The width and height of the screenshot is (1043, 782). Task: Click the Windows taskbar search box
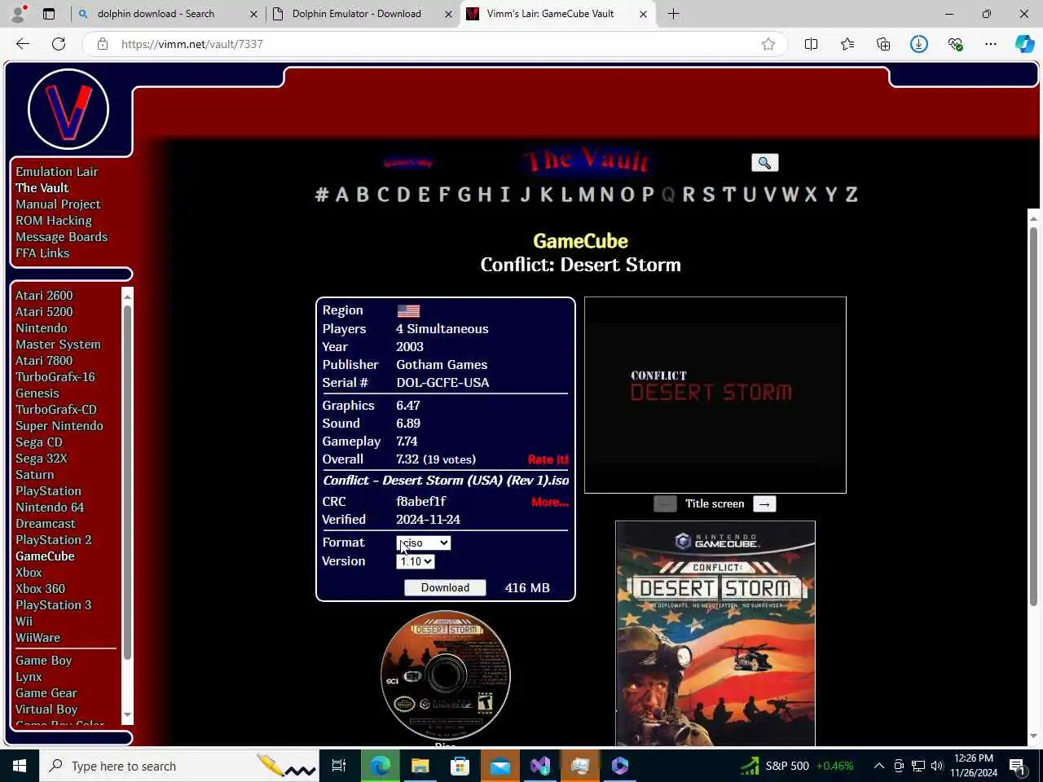click(x=179, y=766)
